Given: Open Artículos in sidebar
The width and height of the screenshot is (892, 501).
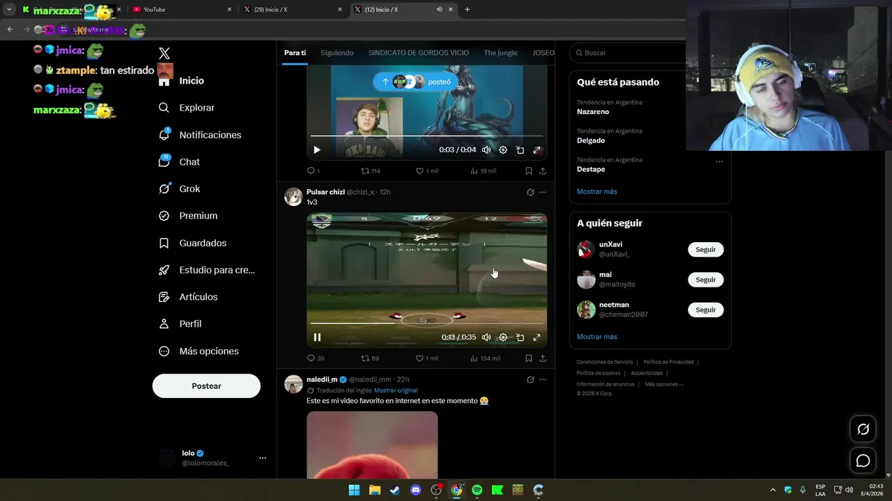Looking at the screenshot, I should [x=188, y=297].
